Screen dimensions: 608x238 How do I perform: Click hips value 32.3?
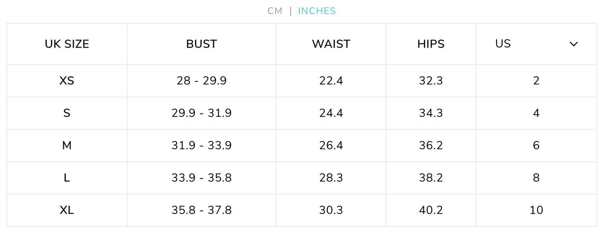point(431,81)
